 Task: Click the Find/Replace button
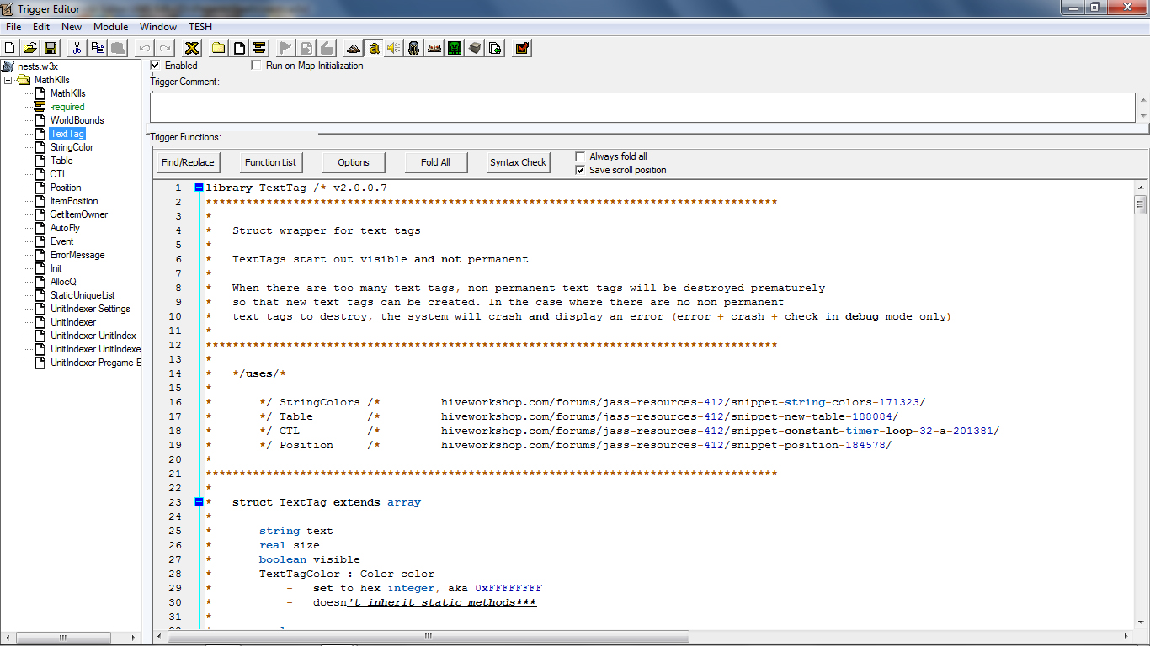[x=189, y=162]
